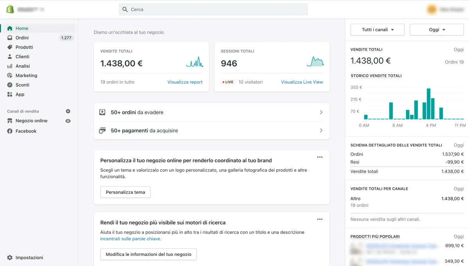Open the Oggi date range dropdown
The image size is (469, 266).
point(436,30)
